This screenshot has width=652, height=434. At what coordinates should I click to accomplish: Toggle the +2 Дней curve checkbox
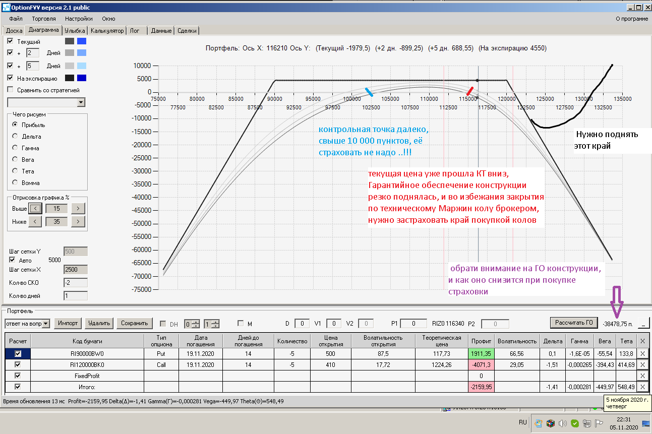11,52
